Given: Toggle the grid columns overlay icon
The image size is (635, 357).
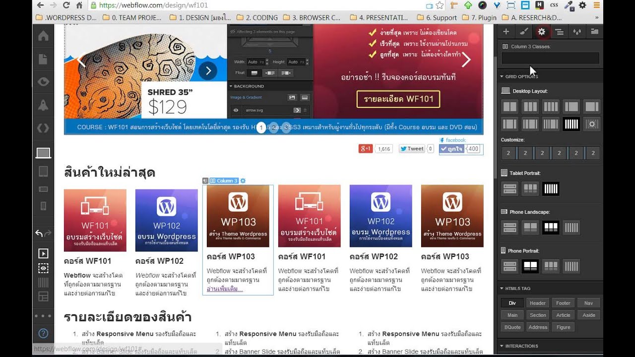Looking at the screenshot, I should [x=43, y=283].
